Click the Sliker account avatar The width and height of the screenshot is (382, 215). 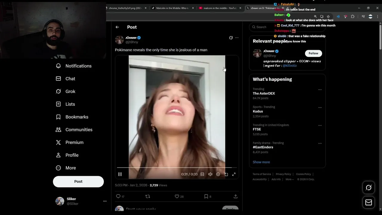pos(60,201)
